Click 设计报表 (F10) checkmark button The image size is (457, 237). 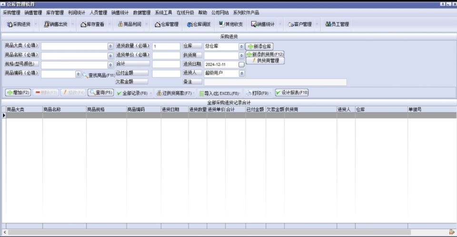pyautogui.click(x=292, y=93)
